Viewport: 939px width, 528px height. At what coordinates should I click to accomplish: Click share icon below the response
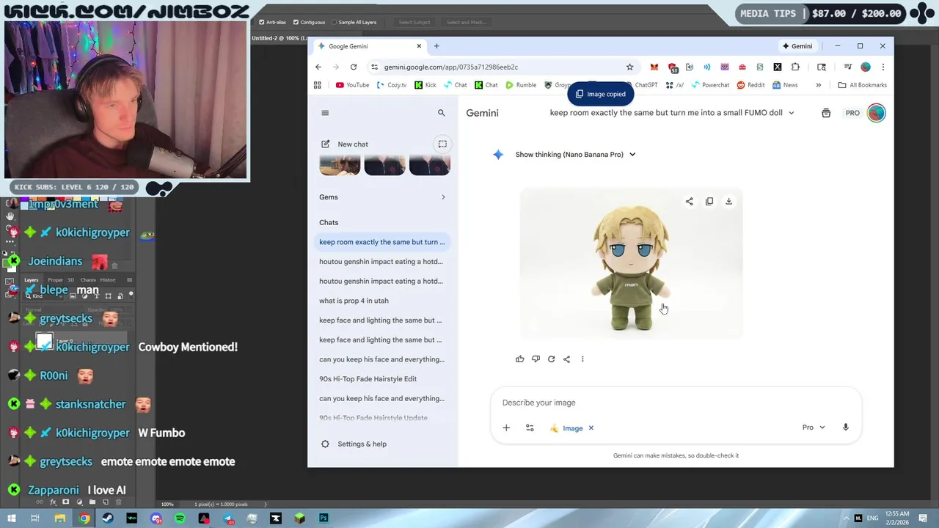tap(566, 359)
